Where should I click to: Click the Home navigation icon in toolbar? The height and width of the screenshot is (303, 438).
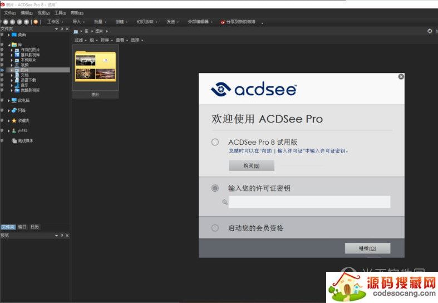pos(6,22)
